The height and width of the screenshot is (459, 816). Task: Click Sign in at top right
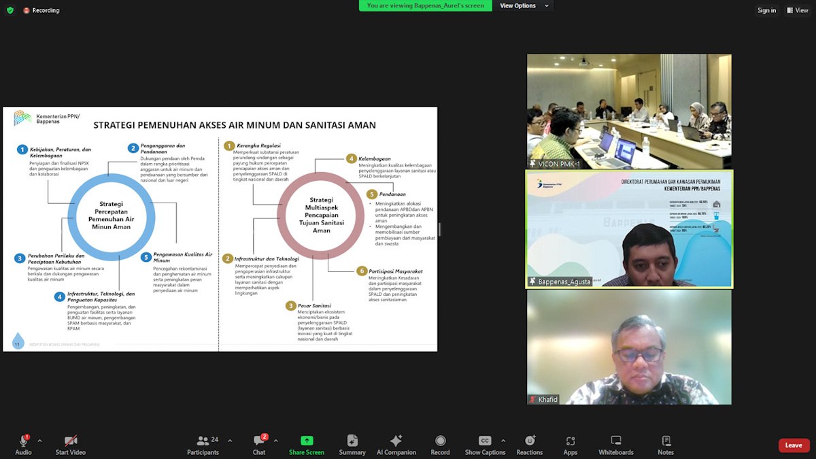tap(766, 10)
